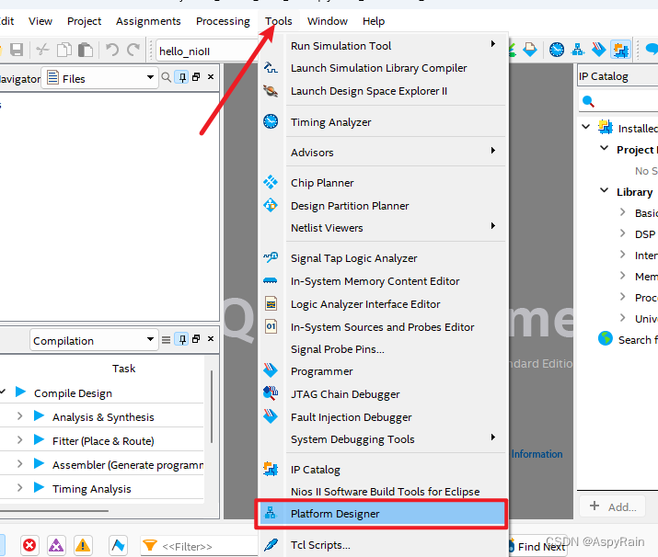
Task: Toggle the pin in Project Navigator panel
Action: 182,77
